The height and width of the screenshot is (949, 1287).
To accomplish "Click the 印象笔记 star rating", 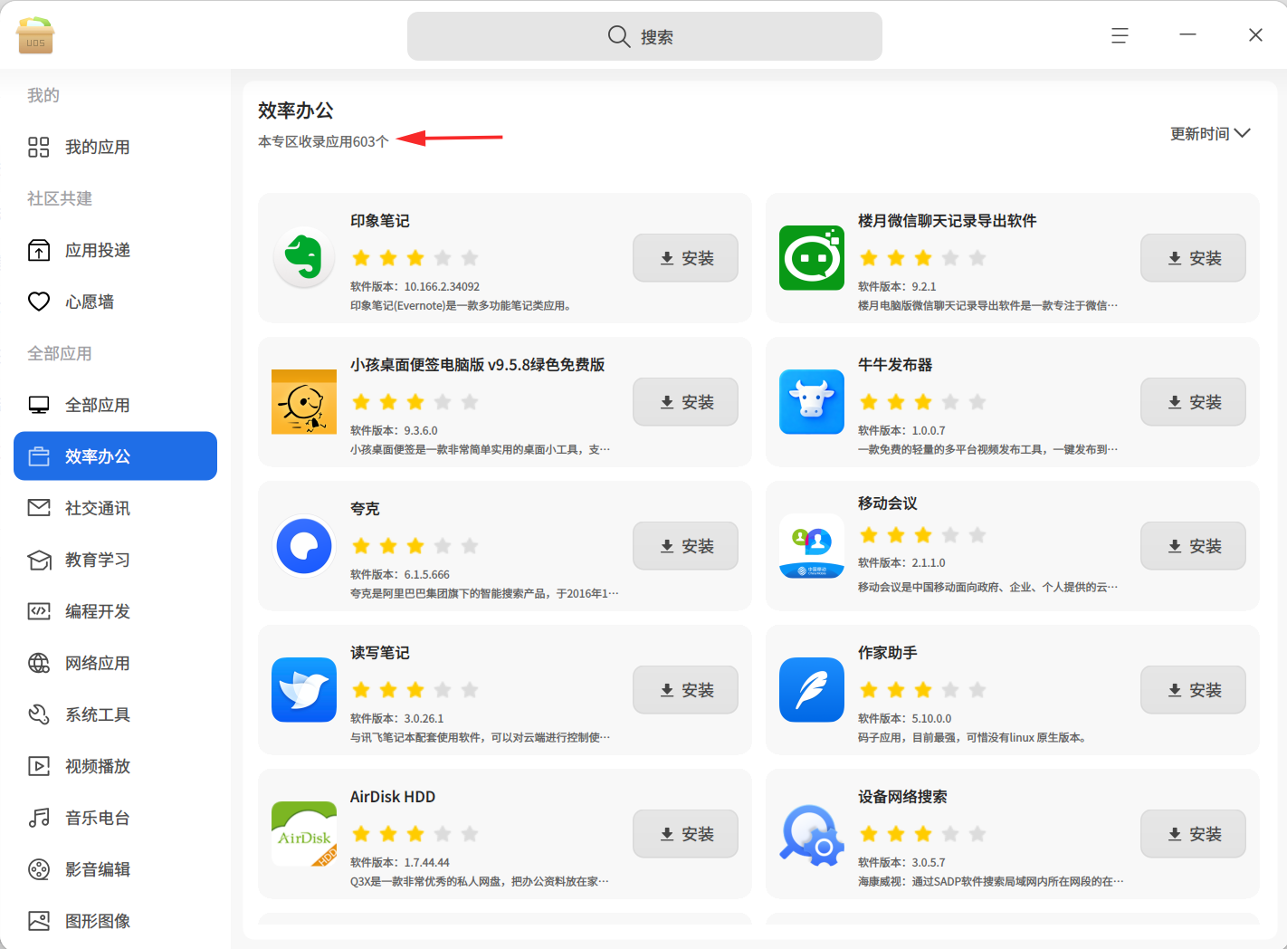I will [x=415, y=258].
